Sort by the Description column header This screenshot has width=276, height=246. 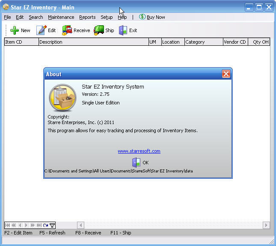coord(94,42)
